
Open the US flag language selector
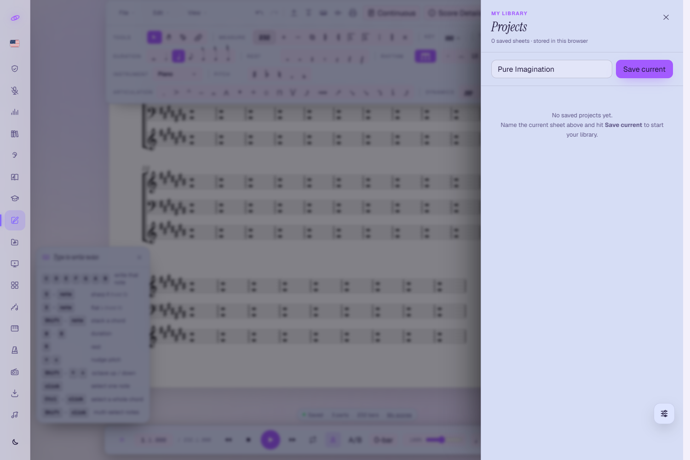pyautogui.click(x=15, y=43)
